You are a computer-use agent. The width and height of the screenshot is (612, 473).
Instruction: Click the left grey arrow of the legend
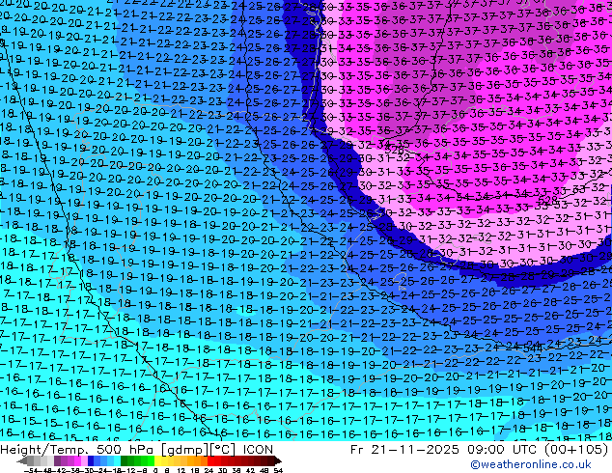pos(22,461)
